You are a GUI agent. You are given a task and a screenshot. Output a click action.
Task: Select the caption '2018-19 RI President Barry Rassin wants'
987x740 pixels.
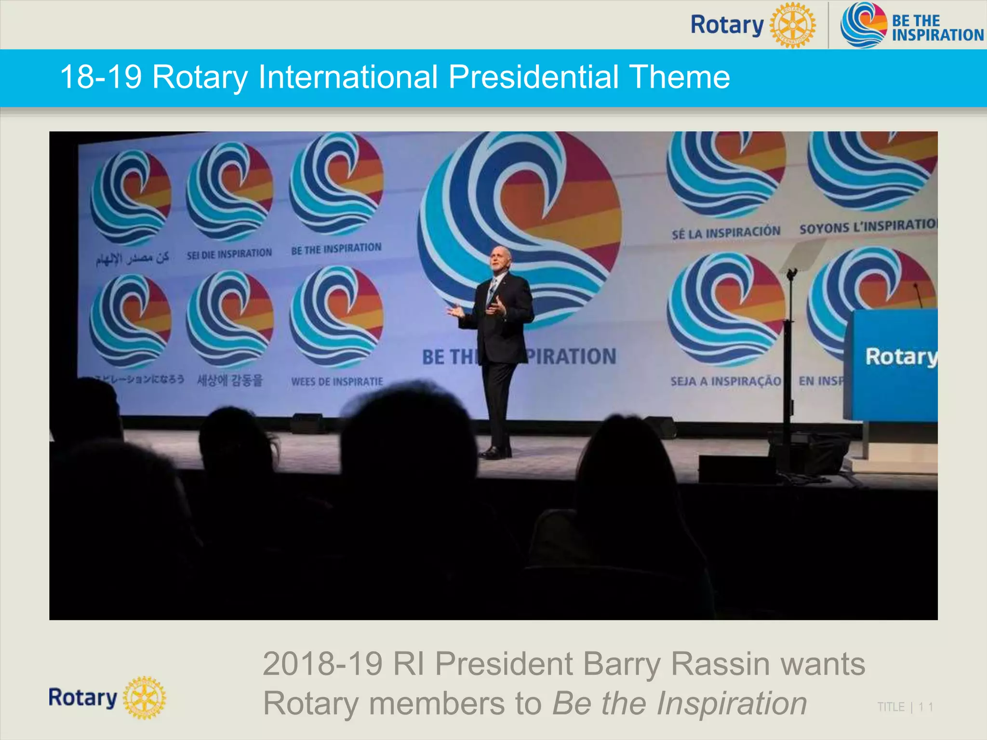point(564,664)
